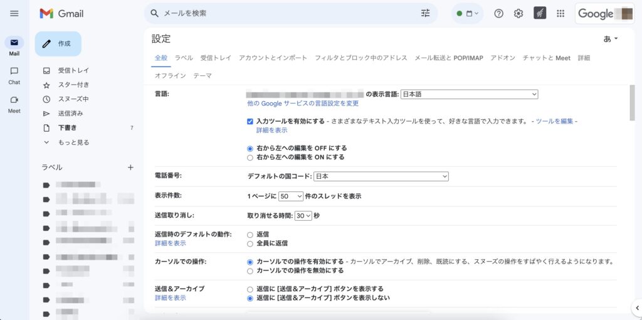Select 全員に返信 radio button
642x320 pixels.
click(250, 243)
